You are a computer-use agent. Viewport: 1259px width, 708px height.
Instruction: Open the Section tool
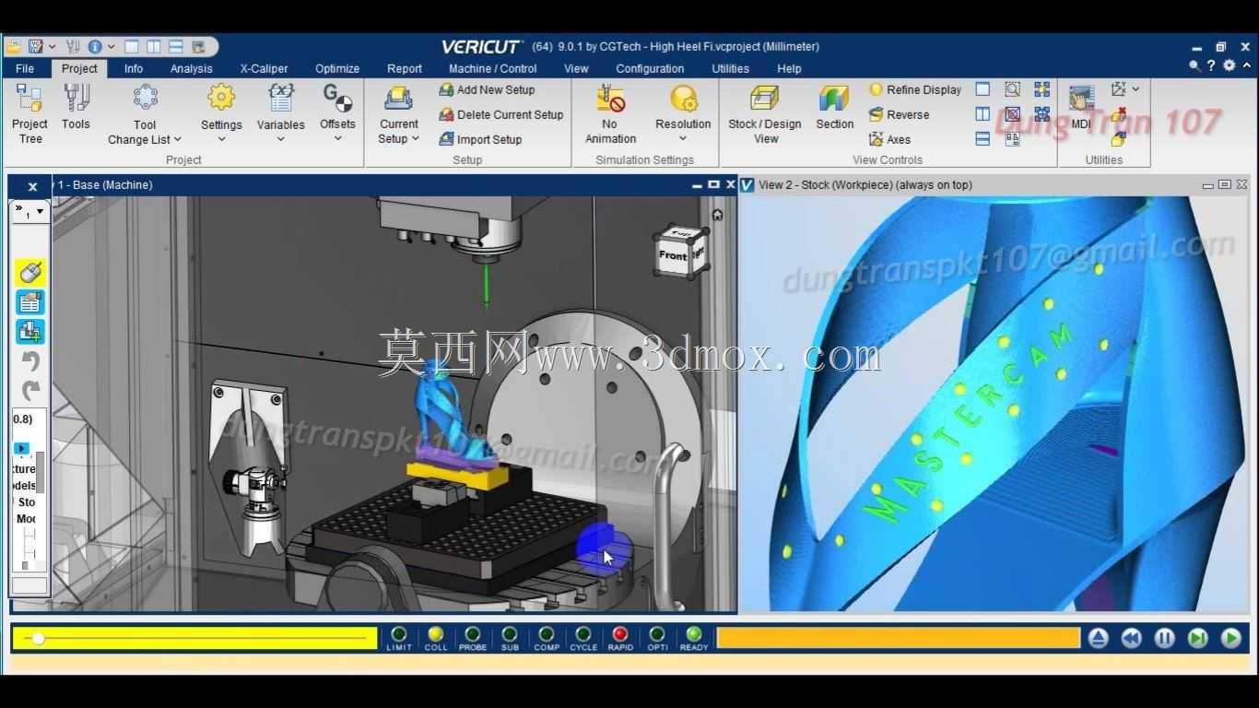[834, 107]
